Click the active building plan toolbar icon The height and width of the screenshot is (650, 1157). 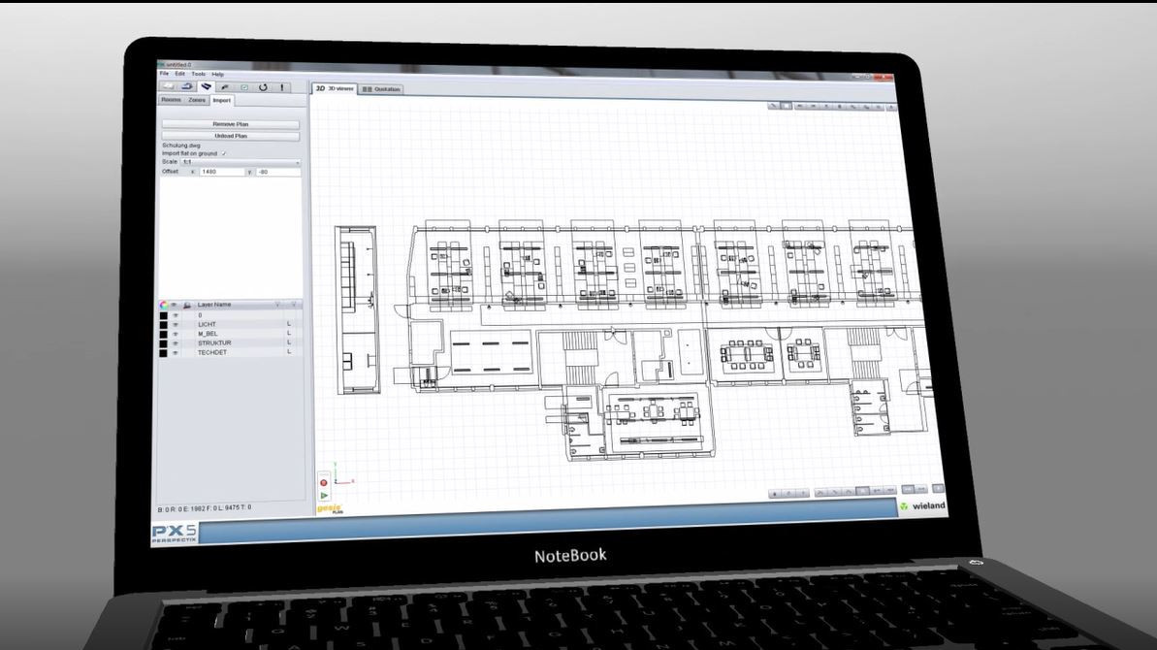207,87
